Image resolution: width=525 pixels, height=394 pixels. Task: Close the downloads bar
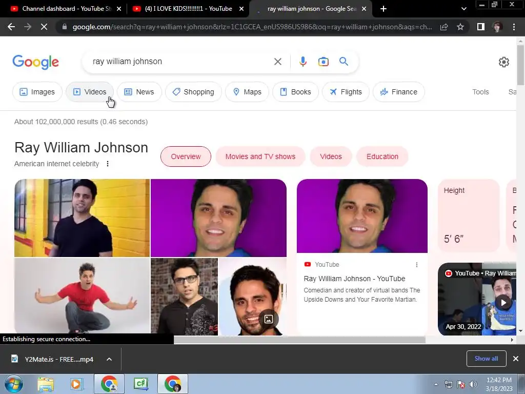pyautogui.click(x=516, y=359)
